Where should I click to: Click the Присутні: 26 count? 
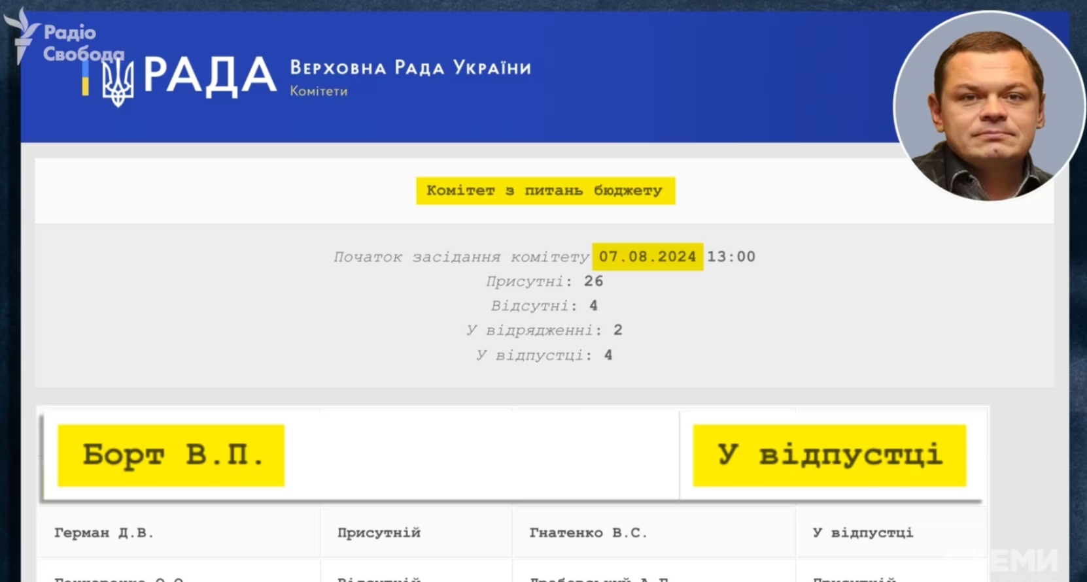tap(544, 282)
